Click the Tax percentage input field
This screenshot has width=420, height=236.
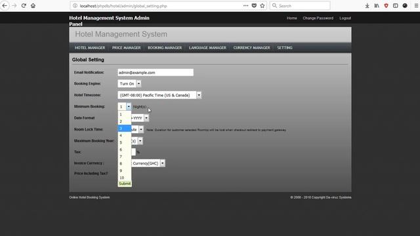(133, 152)
